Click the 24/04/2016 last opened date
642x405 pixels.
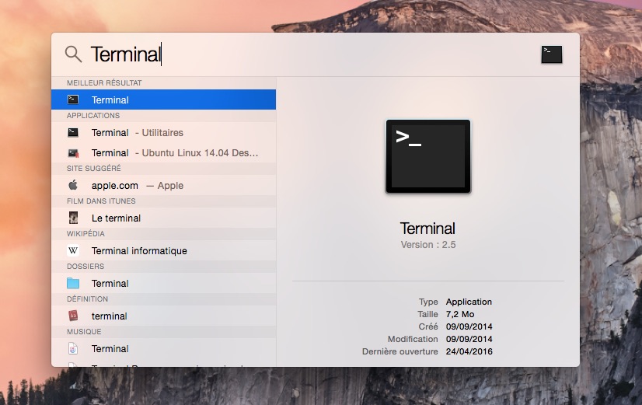tap(469, 351)
